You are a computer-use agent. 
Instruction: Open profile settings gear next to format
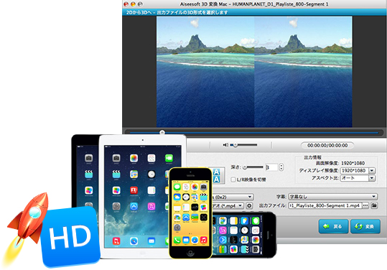pos(250,205)
